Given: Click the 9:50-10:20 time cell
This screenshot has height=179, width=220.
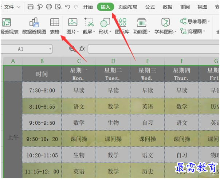Looking at the screenshot, I should point(42,139).
